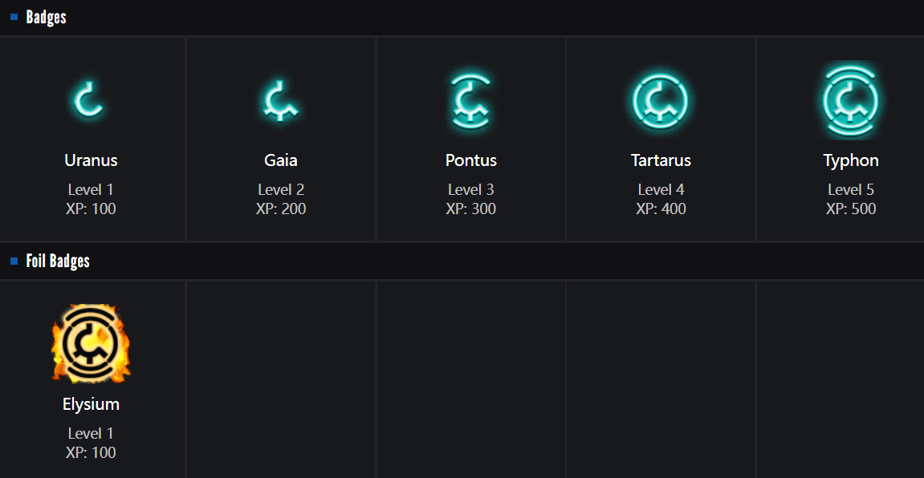The width and height of the screenshot is (924, 478).
Task: Click the blue square beside Badges
Action: (14, 18)
